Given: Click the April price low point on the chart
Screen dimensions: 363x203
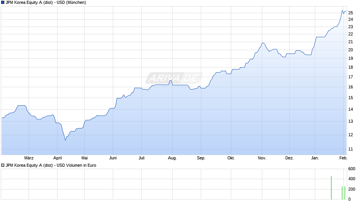Looking at the screenshot, I should click(x=66, y=140).
